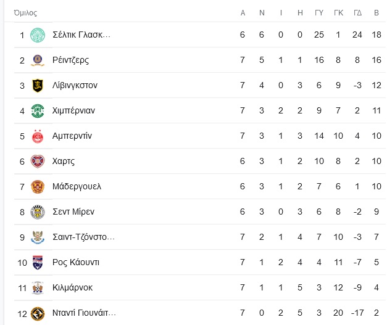
Task: Click the Μάδεργουελ team name
Action: click(77, 186)
